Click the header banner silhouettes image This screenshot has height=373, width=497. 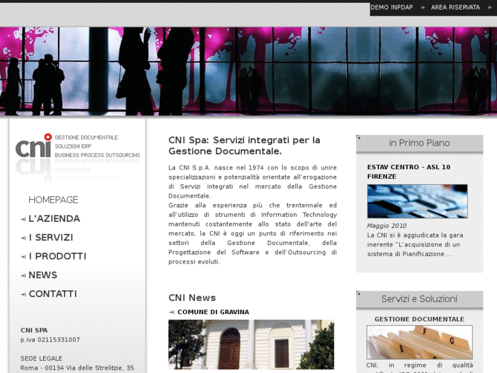(249, 71)
